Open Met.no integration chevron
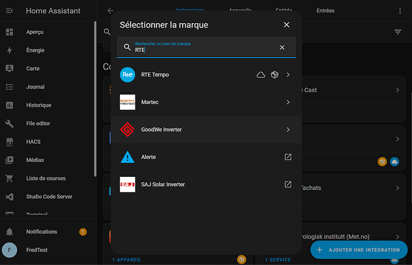The width and height of the screenshot is (412, 265). tap(398, 236)
